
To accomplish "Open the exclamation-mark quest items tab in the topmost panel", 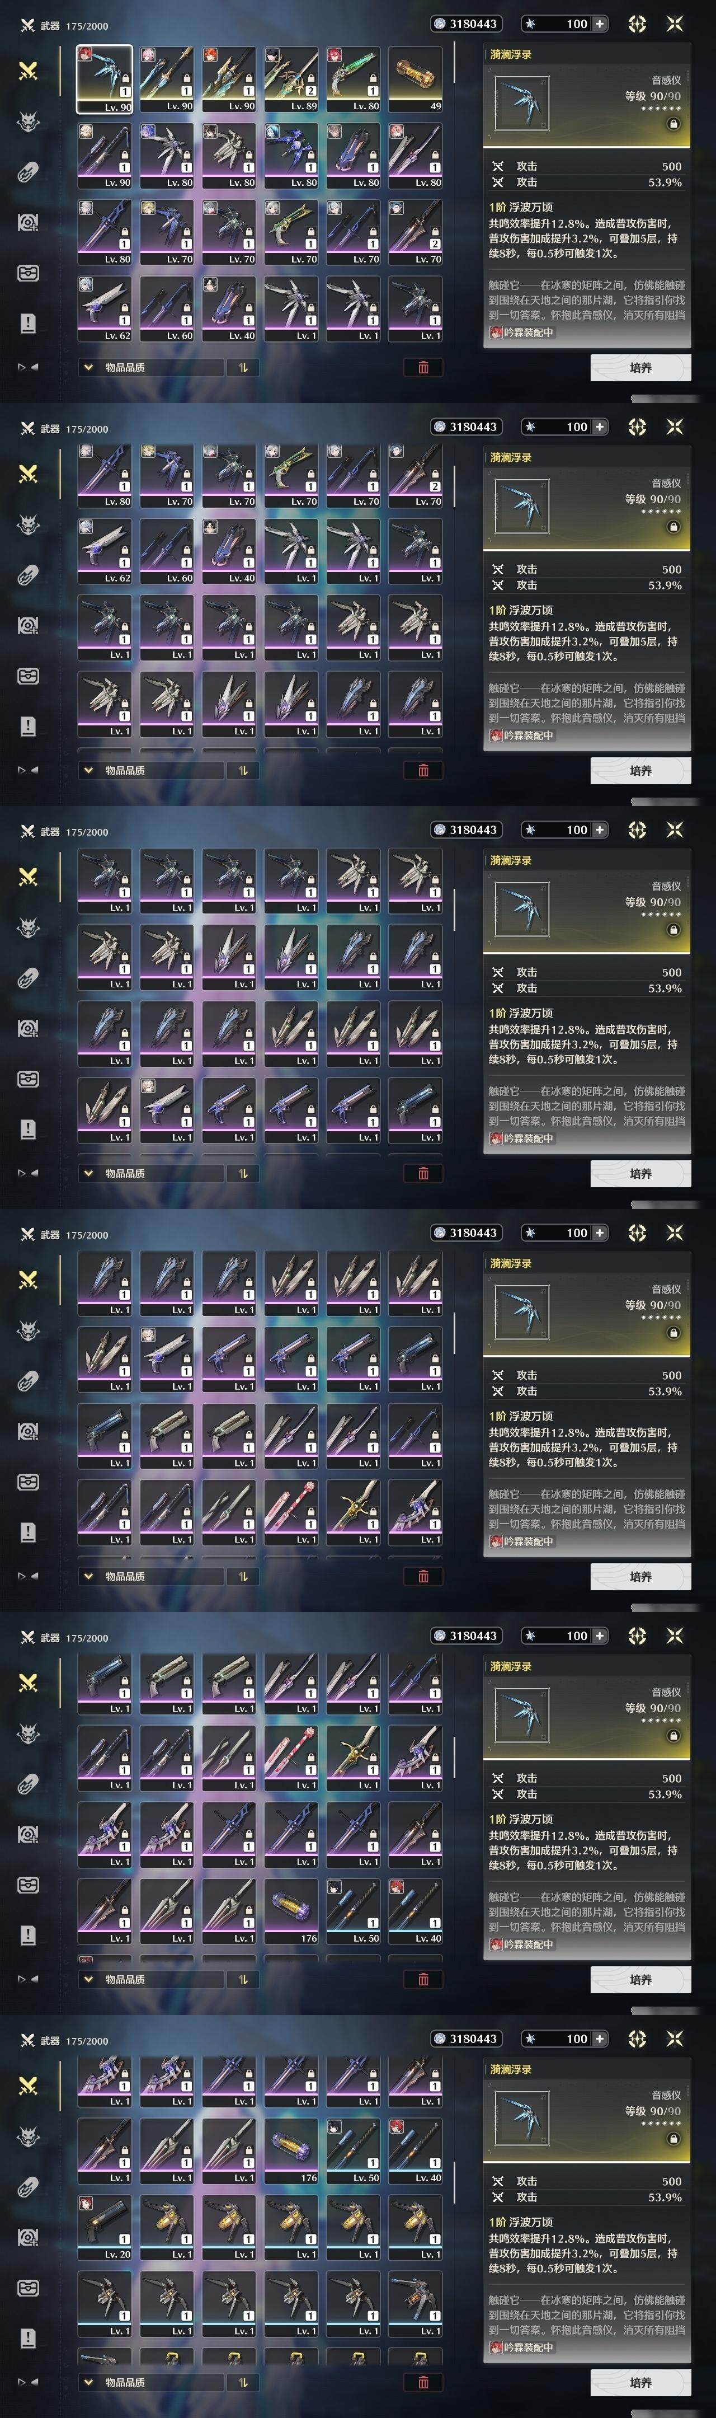I will coord(28,323).
